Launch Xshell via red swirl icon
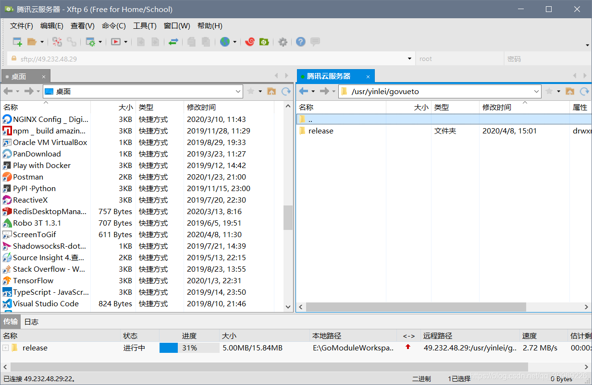The image size is (592, 385). 249,42
